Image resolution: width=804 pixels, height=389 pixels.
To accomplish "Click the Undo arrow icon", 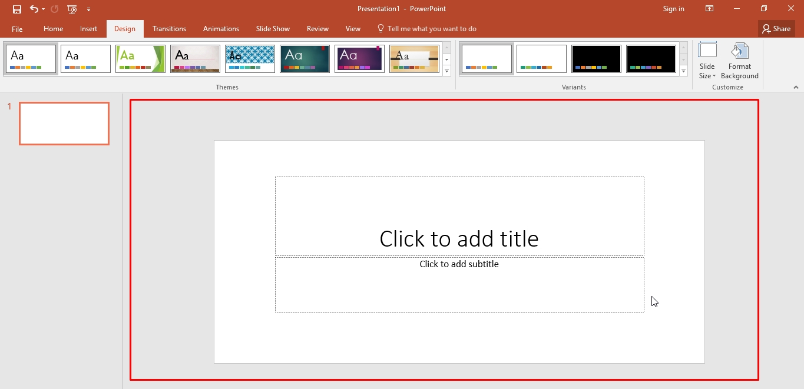I will tap(34, 9).
